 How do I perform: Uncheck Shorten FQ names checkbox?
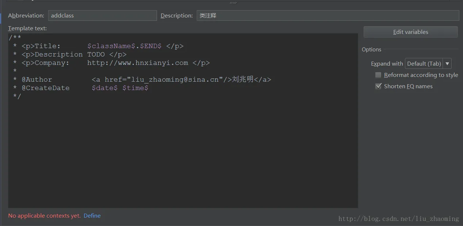click(x=378, y=86)
